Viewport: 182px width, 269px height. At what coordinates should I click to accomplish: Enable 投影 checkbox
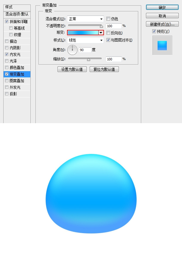tap(7, 94)
